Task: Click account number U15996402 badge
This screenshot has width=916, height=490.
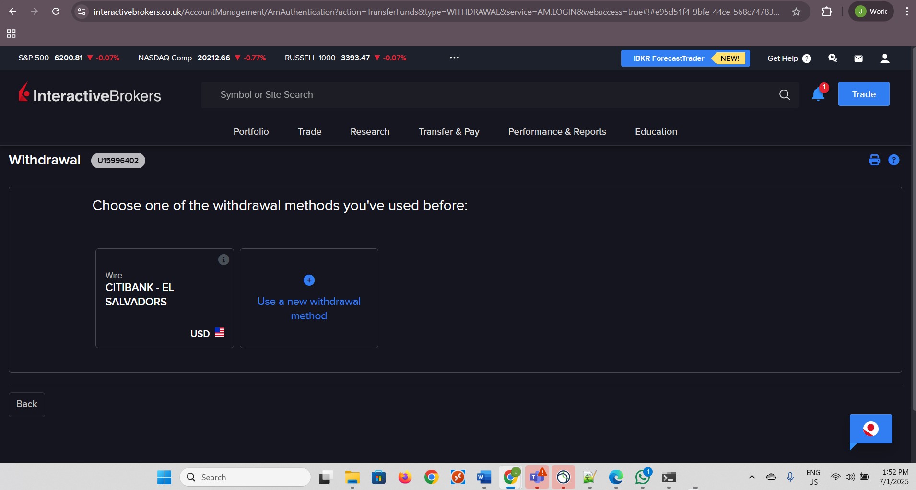Action: click(x=118, y=161)
